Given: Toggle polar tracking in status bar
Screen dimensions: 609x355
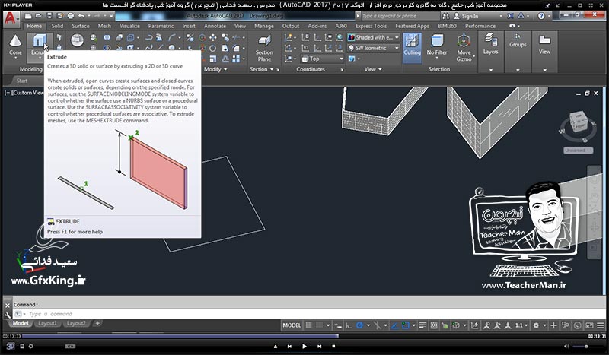Looking at the screenshot, I should [359, 325].
